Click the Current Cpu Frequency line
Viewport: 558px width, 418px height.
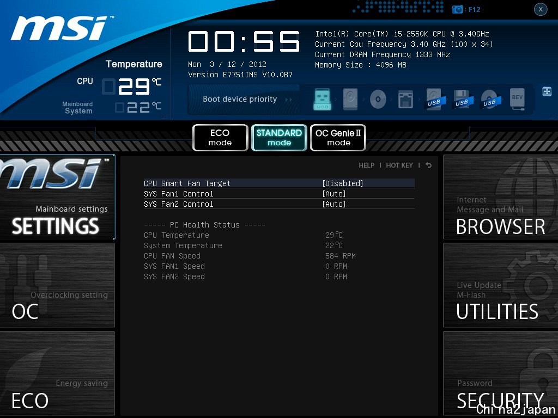click(404, 45)
